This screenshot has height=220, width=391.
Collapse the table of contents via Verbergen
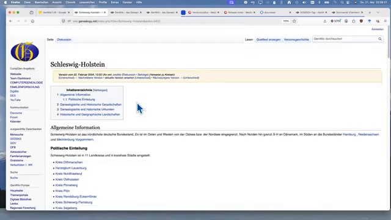point(100,90)
